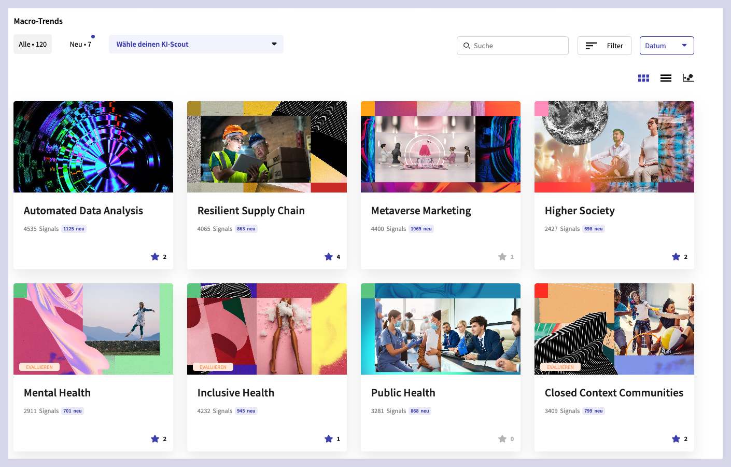Star the Resilient Supply Chain trend
The width and height of the screenshot is (731, 467).
329,257
